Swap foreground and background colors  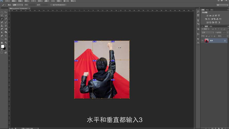[6, 45]
